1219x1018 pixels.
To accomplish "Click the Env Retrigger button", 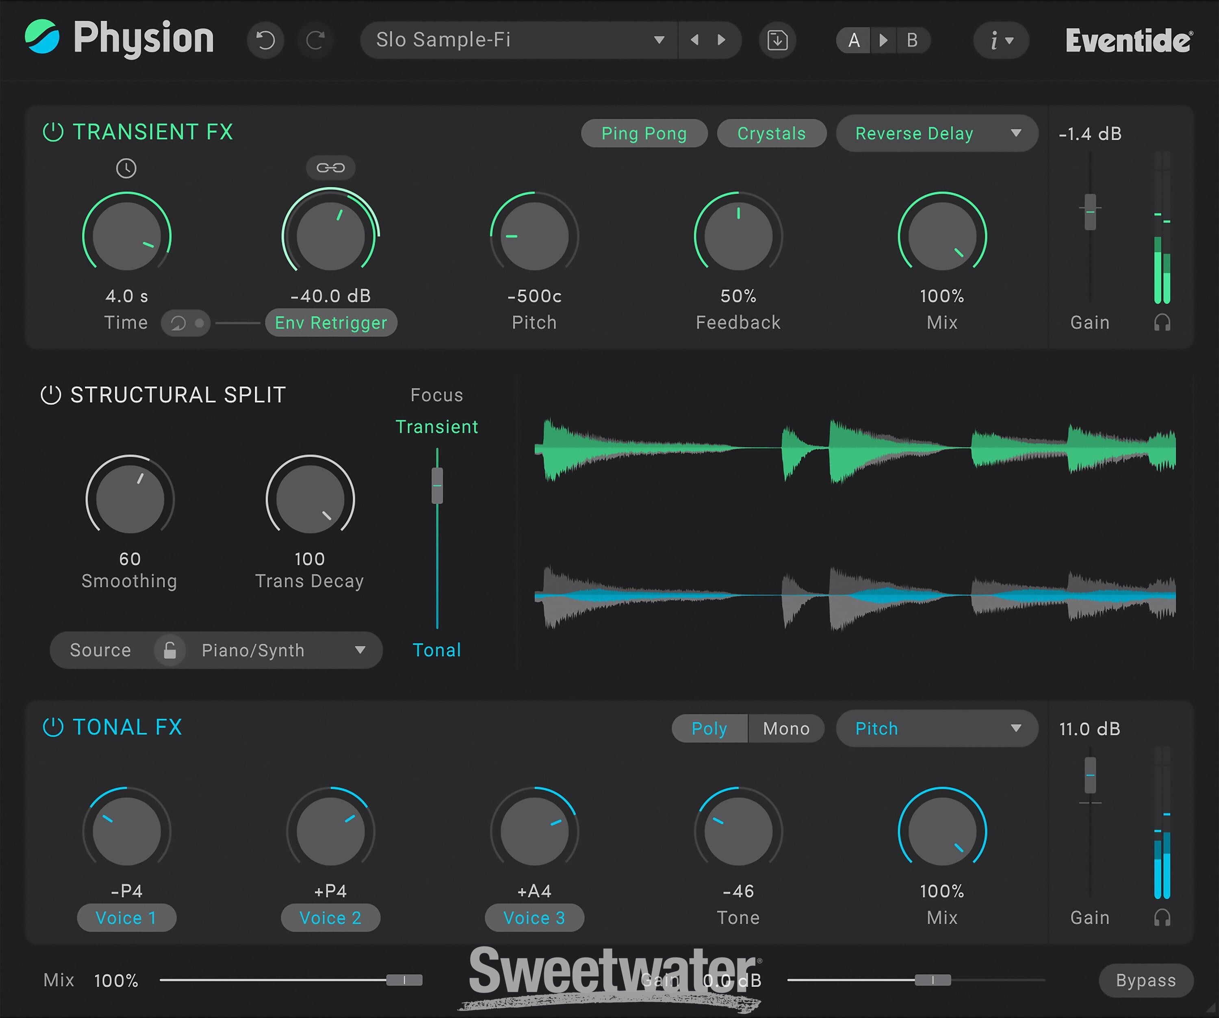I will 331,323.
